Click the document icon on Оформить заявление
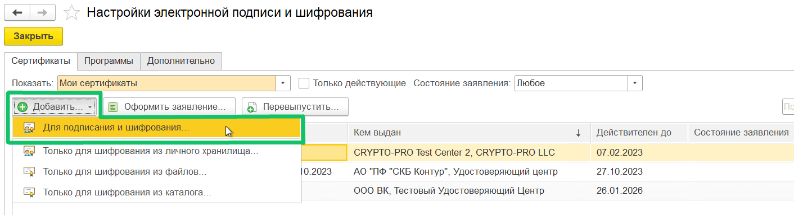794x215 pixels. pos(113,106)
